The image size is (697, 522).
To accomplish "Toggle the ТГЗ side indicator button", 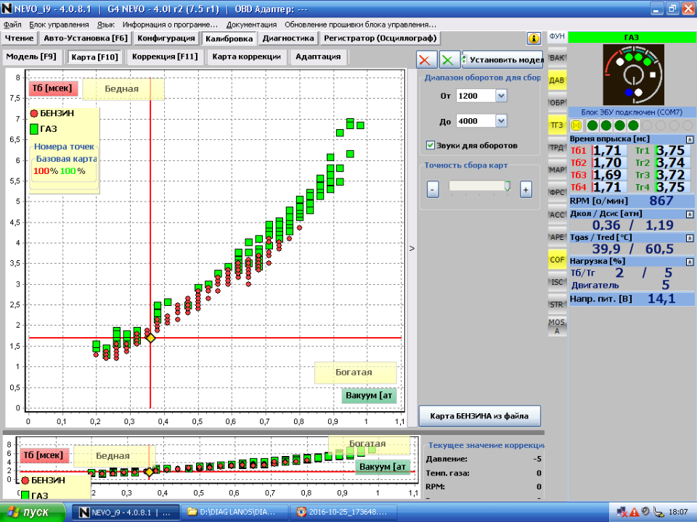I will coord(557,125).
